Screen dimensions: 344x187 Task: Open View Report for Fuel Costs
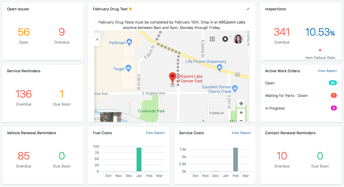pyautogui.click(x=155, y=133)
